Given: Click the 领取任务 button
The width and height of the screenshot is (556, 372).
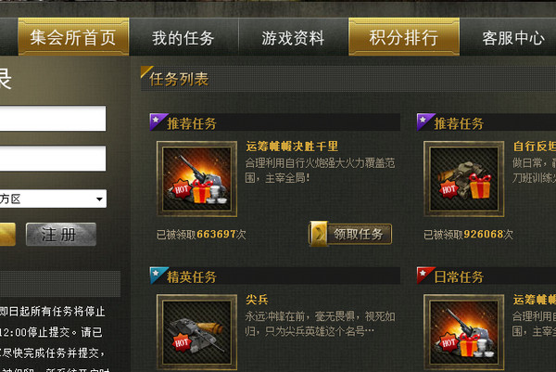Looking at the screenshot, I should tap(350, 234).
